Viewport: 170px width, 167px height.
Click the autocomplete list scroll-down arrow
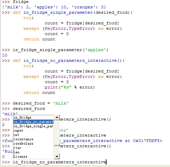[x=57, y=156]
